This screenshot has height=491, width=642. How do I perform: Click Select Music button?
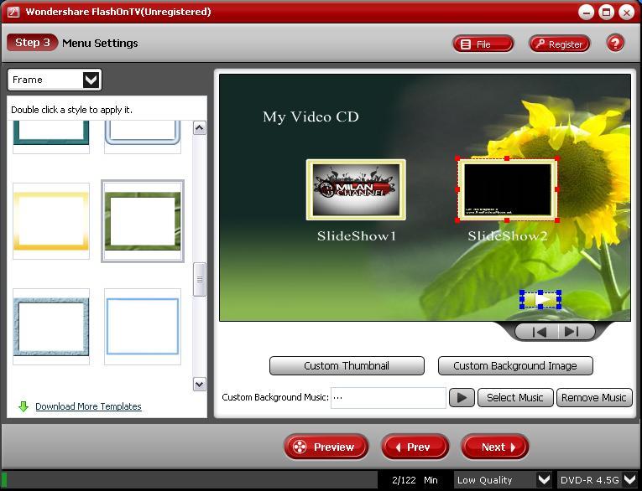515,397
